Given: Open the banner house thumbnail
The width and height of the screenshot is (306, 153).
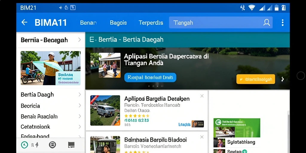Looking at the screenshot, I should coord(109,65).
